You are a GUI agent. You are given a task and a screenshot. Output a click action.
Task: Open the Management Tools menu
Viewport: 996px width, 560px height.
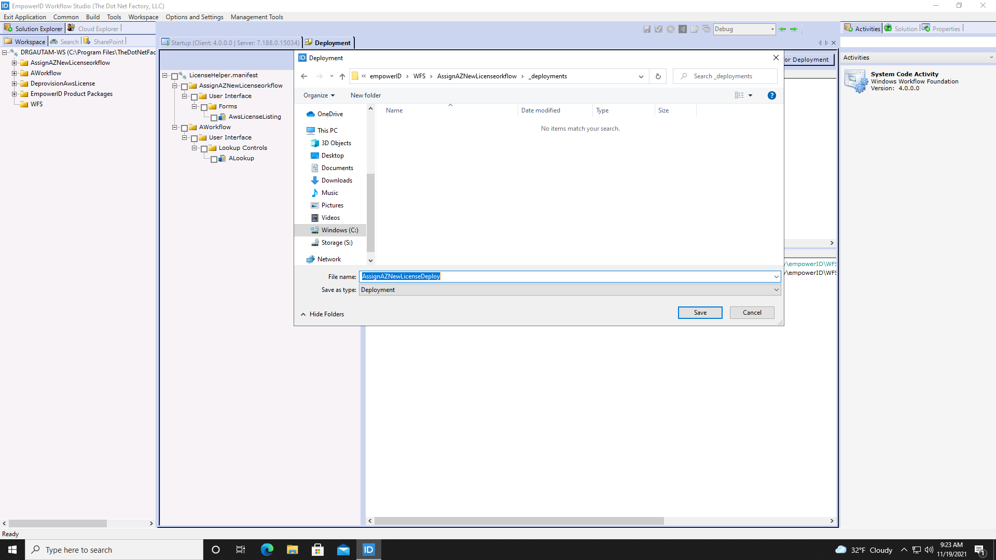click(257, 17)
